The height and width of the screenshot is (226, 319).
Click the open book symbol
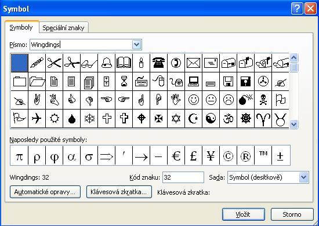click(124, 63)
